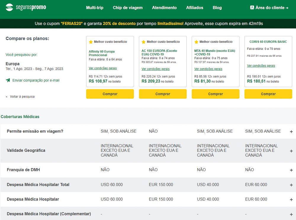
Task: Click the R$ 114,71 12x sem juros text
Action: click(x=106, y=76)
